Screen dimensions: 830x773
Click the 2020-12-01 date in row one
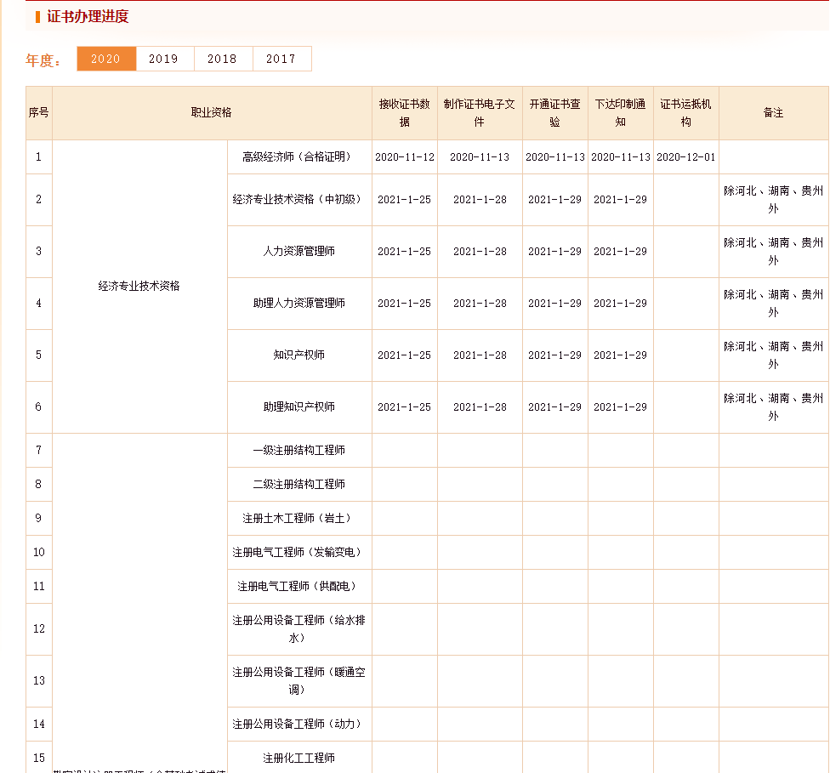(685, 156)
